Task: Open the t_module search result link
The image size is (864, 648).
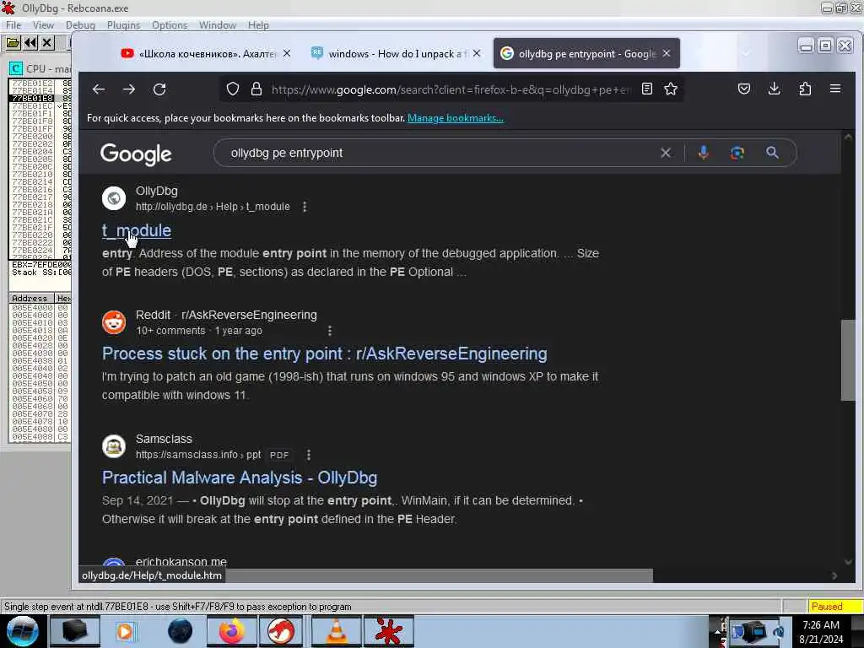Action: pyautogui.click(x=137, y=230)
